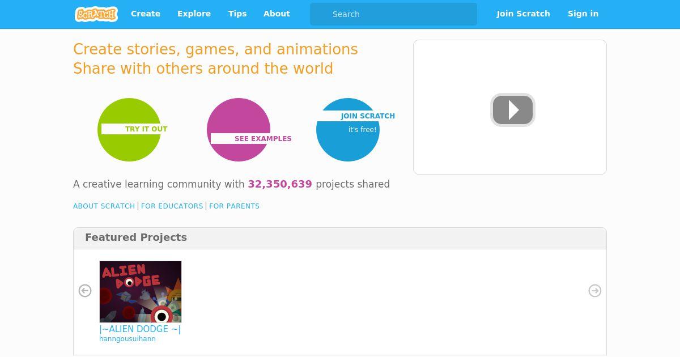
Task: Open the For Educators link
Action: (x=172, y=206)
